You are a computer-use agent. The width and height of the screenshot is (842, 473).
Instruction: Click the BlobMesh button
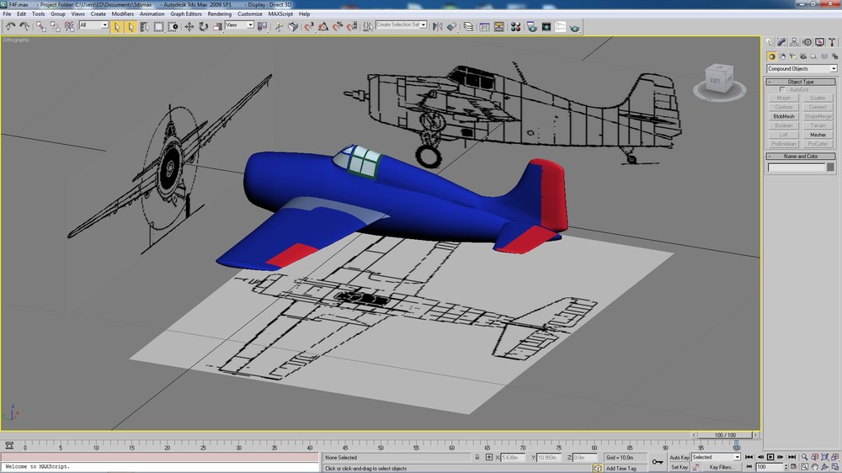pyautogui.click(x=783, y=116)
